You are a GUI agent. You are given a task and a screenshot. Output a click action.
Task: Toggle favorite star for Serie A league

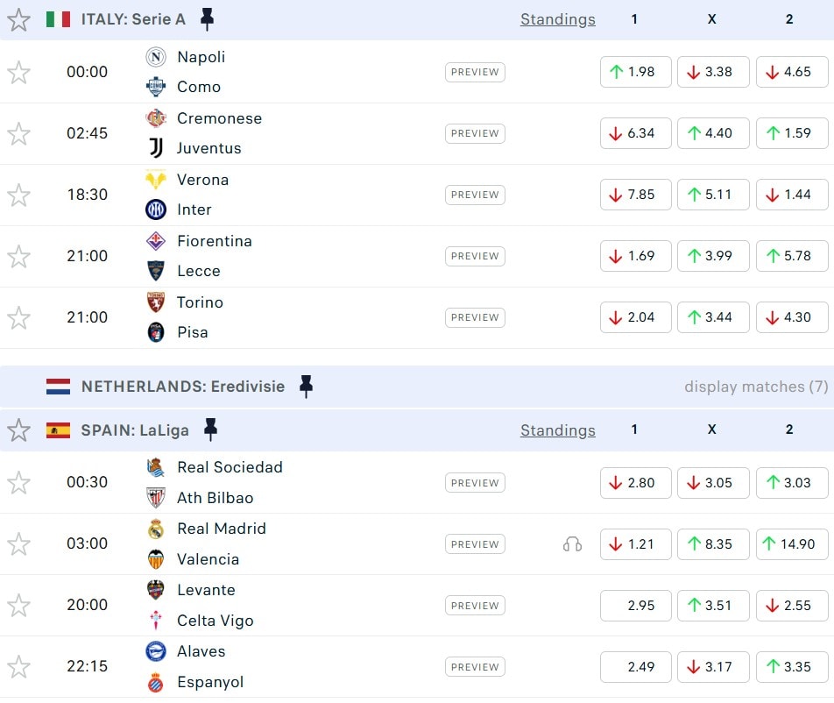click(19, 19)
